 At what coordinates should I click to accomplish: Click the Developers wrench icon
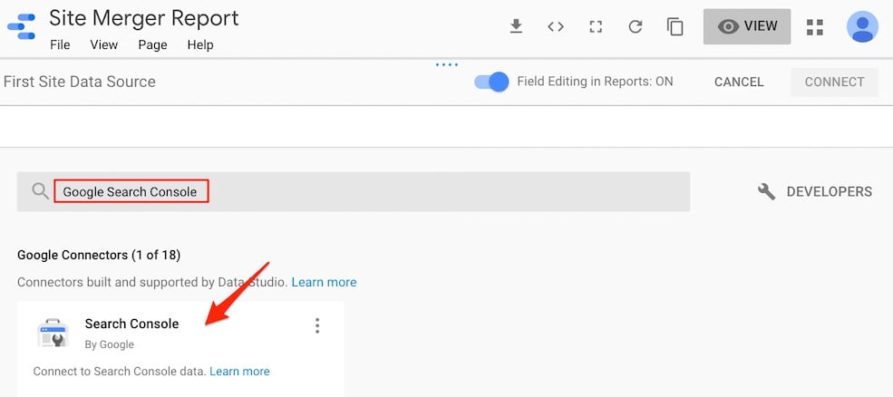[x=767, y=191]
